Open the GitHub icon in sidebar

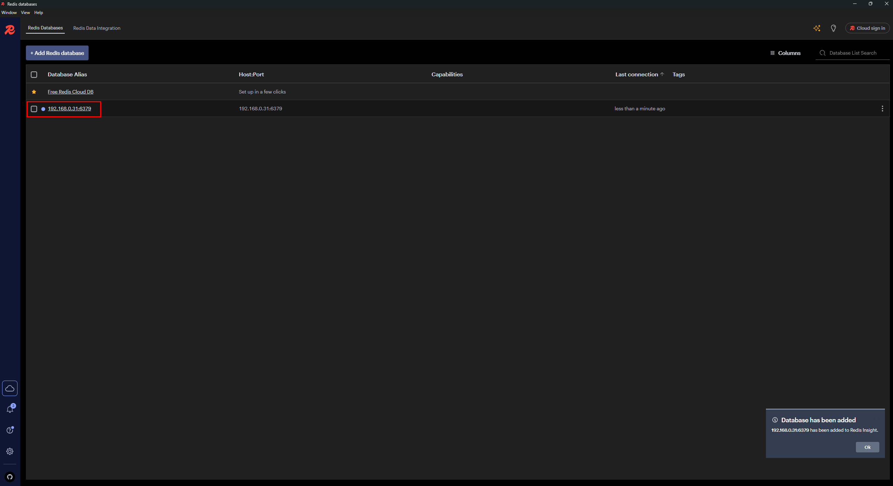pos(10,477)
